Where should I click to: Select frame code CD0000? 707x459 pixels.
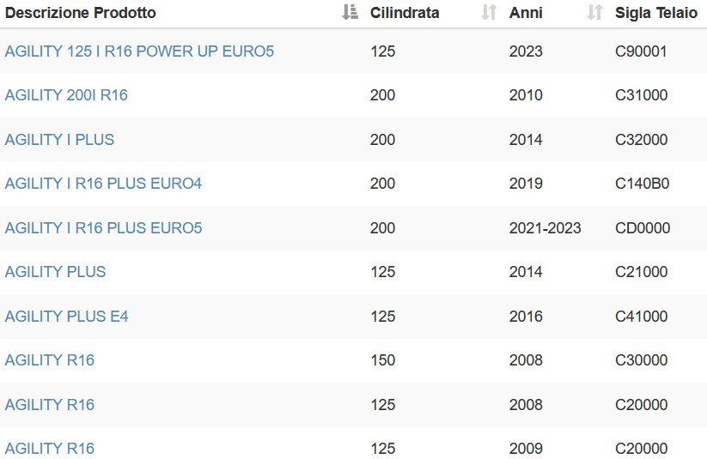pyautogui.click(x=643, y=228)
